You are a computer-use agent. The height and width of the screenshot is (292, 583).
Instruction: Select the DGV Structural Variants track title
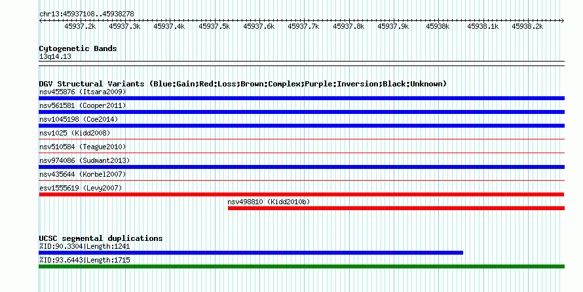[243, 84]
